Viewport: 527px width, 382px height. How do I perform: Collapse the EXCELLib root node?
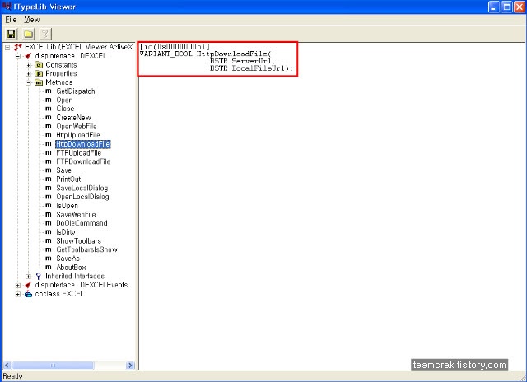point(7,48)
